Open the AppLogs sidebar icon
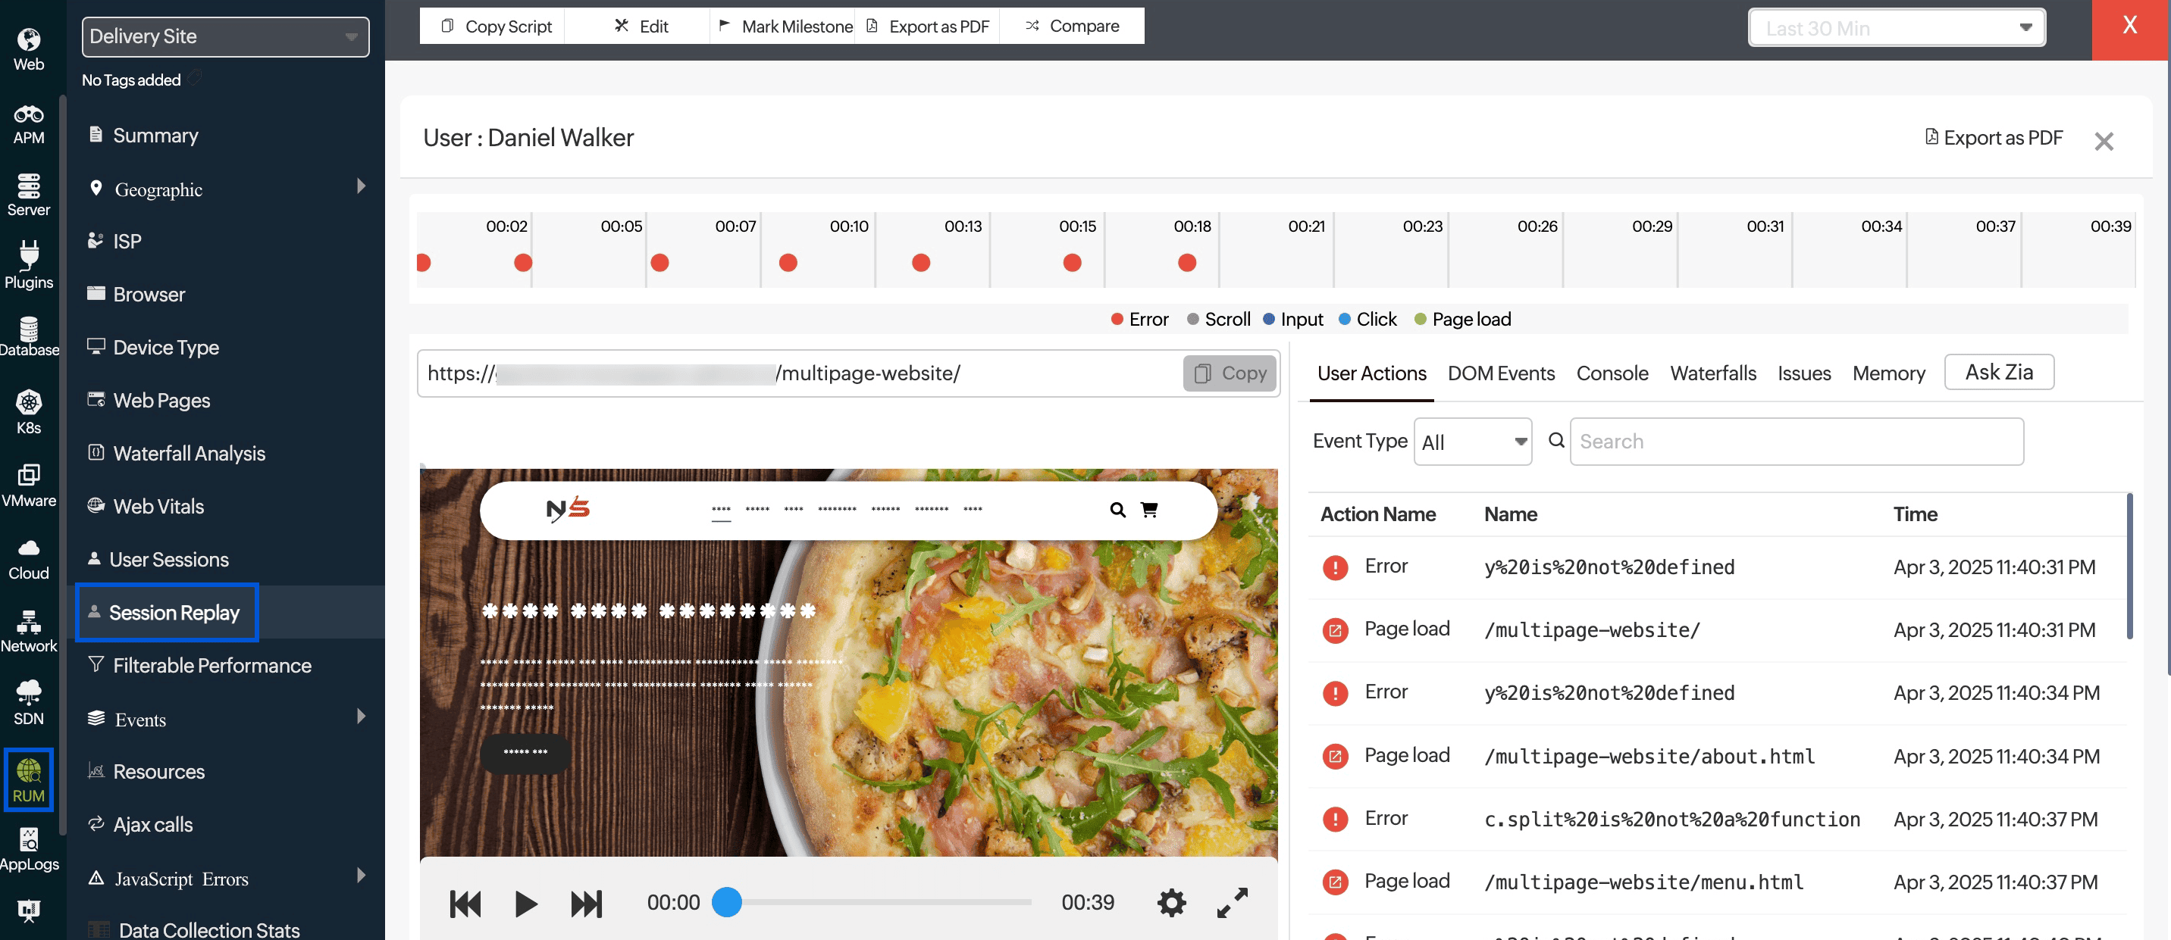The height and width of the screenshot is (940, 2171). (x=29, y=849)
